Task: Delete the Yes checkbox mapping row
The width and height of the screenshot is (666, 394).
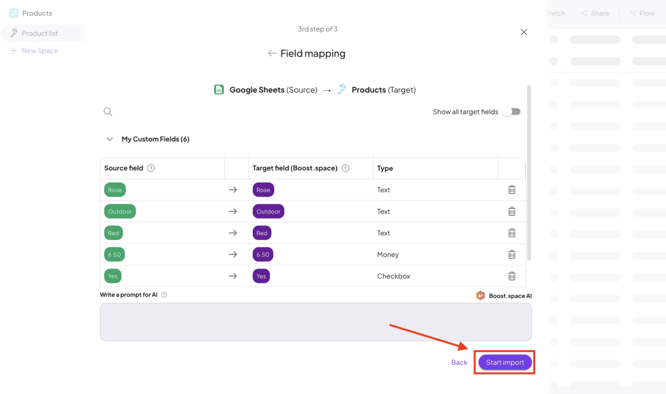Action: (x=512, y=276)
